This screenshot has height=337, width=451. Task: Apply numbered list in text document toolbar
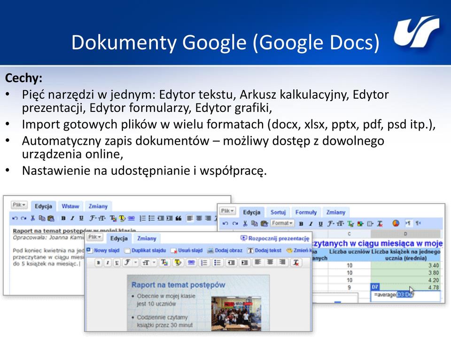click(x=142, y=219)
